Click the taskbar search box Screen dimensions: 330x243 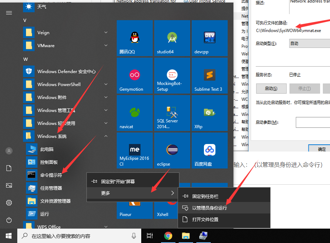(79, 236)
